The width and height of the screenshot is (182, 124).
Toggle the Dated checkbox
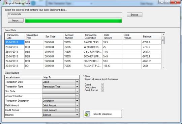pyautogui.click(x=102, y=84)
